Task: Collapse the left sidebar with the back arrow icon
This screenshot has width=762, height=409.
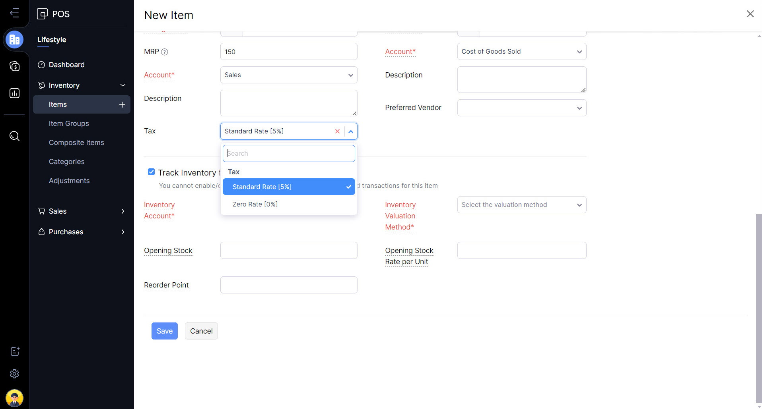Action: (x=14, y=13)
